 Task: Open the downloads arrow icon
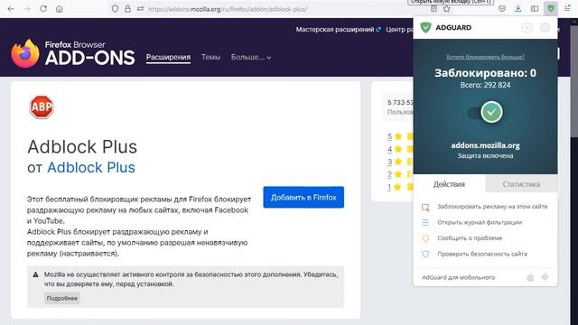[517, 8]
